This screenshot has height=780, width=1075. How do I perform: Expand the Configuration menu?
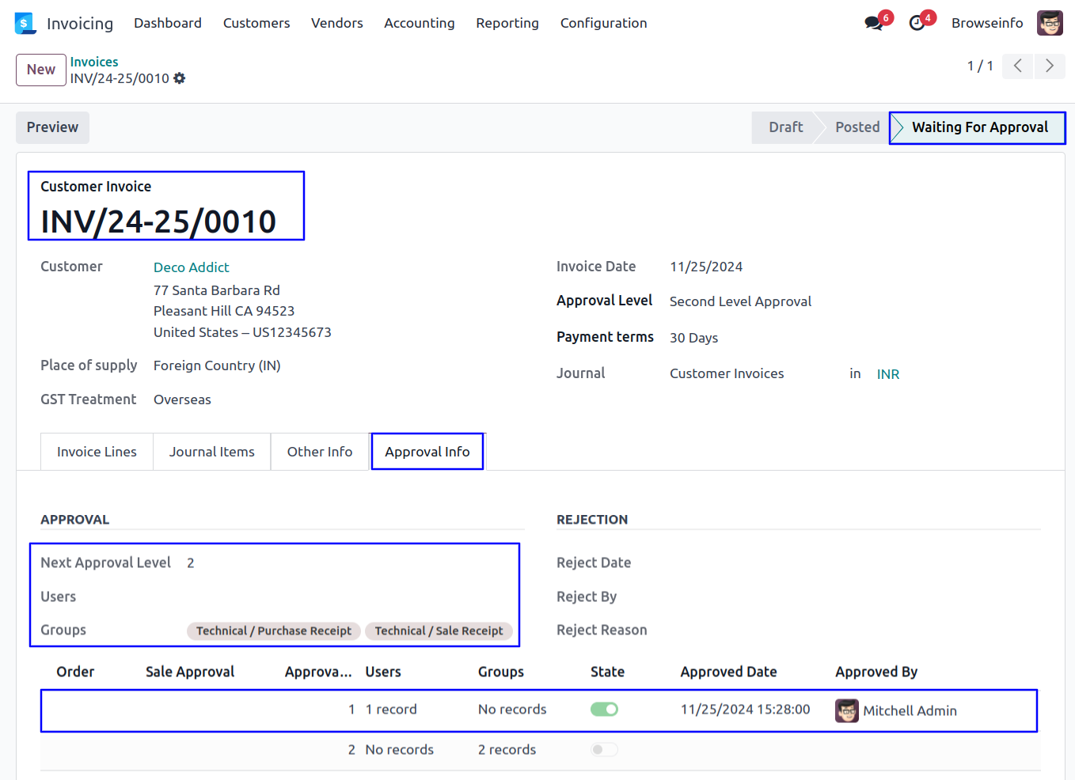pos(603,24)
